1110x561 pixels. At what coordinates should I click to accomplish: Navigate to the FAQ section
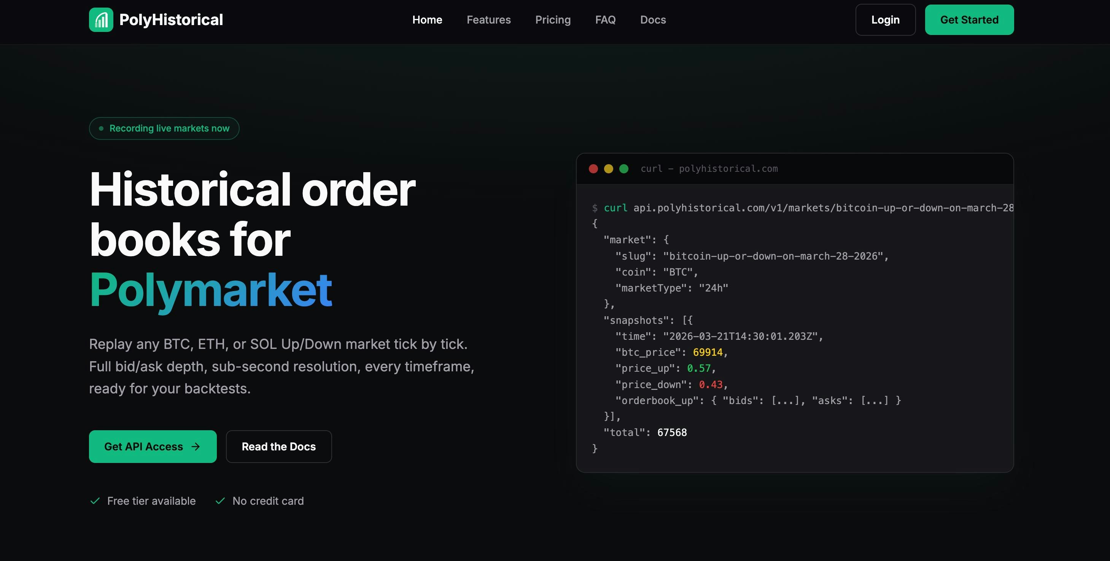coord(605,20)
